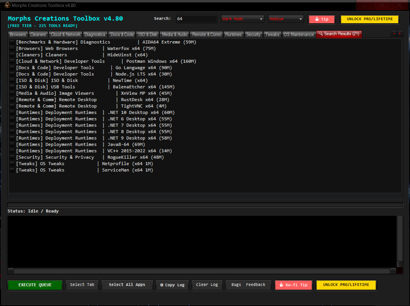Check the Java8-64 (69M) checkbox

(x=12, y=145)
